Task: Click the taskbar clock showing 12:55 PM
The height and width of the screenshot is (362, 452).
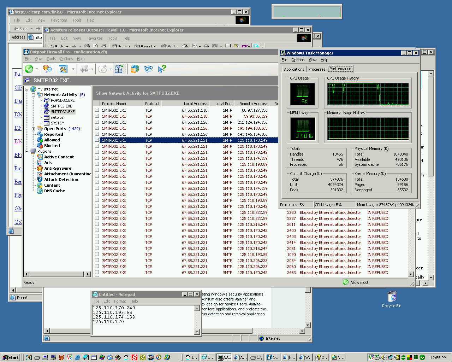Action: (x=439, y=358)
